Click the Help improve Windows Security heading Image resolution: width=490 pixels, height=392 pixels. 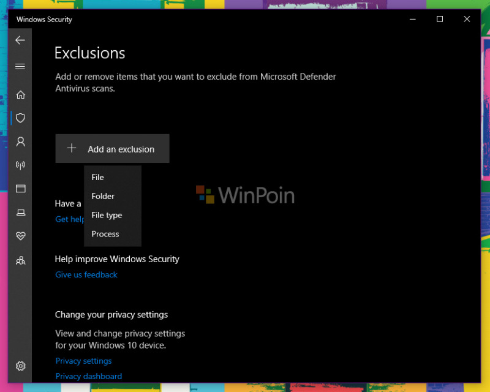[117, 259]
